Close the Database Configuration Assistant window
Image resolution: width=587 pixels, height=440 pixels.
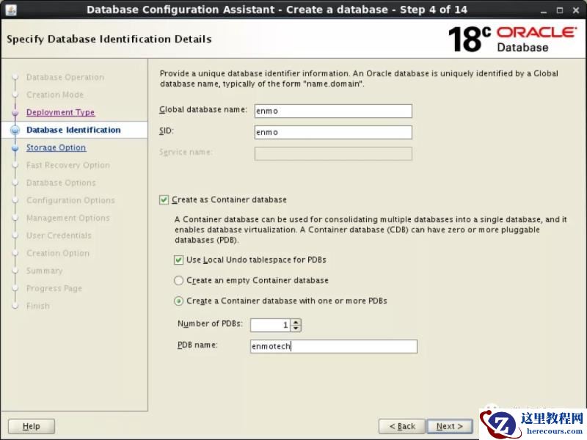point(576,10)
